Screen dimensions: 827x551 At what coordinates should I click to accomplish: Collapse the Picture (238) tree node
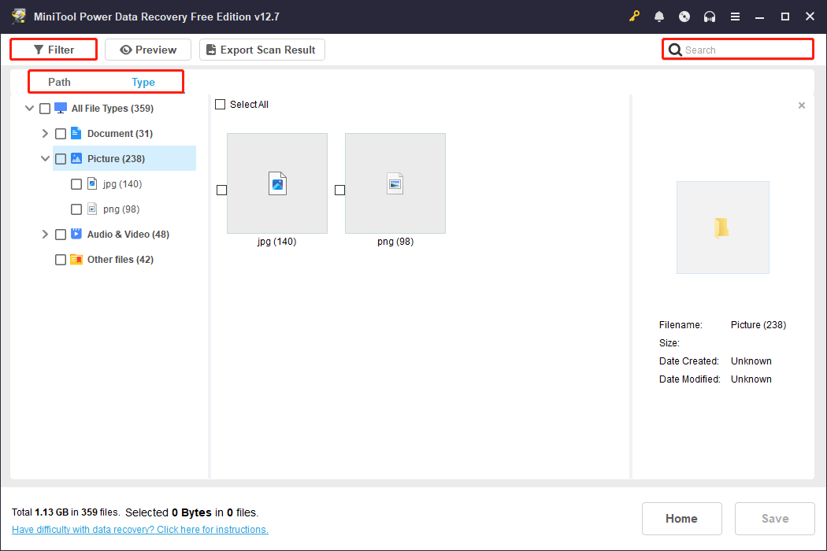[x=45, y=158]
